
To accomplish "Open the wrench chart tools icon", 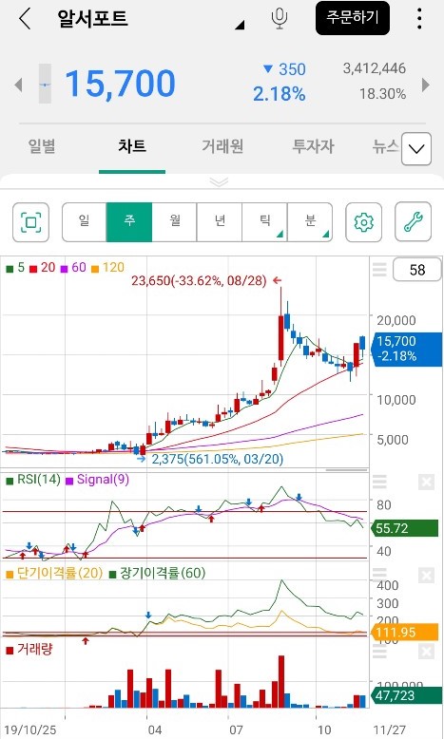I will (x=413, y=222).
